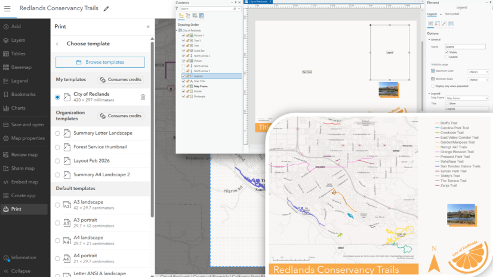Image resolution: width=493 pixels, height=277 pixels.
Task: Select Layout Feb 2026 template
Action: click(x=57, y=161)
